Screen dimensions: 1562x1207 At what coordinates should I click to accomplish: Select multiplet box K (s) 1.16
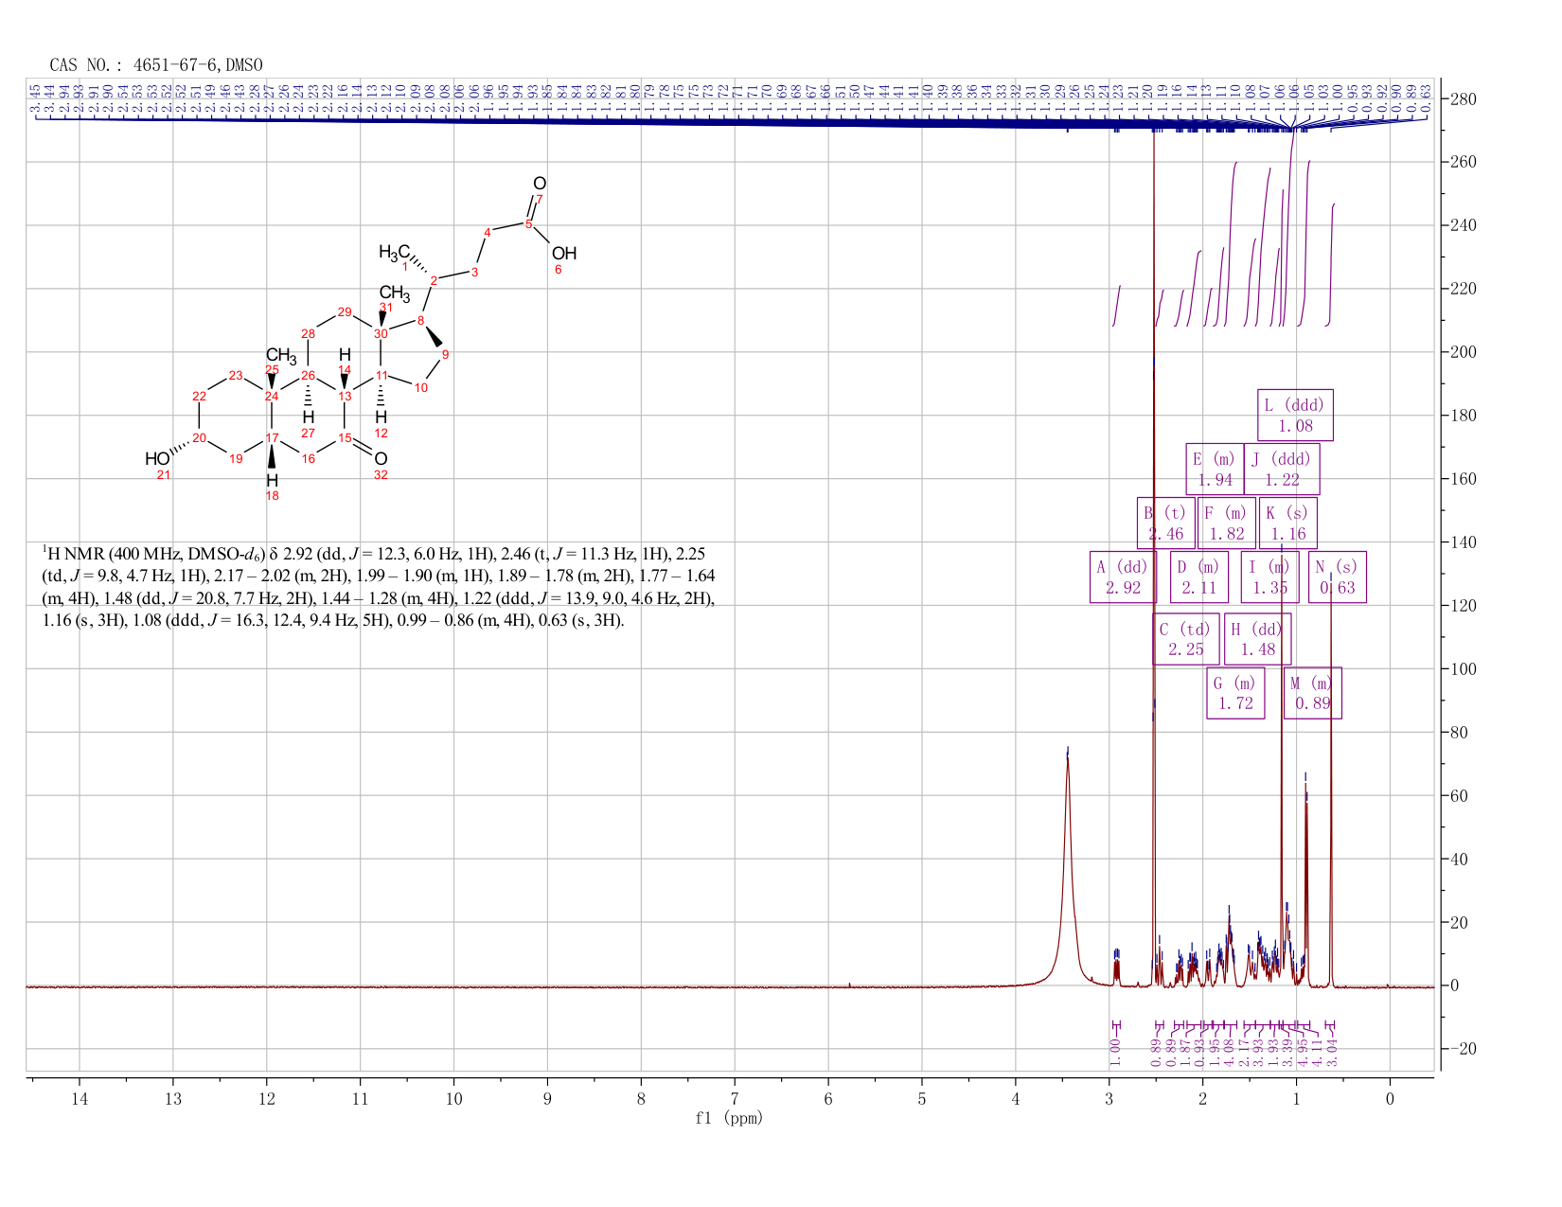click(x=1287, y=523)
